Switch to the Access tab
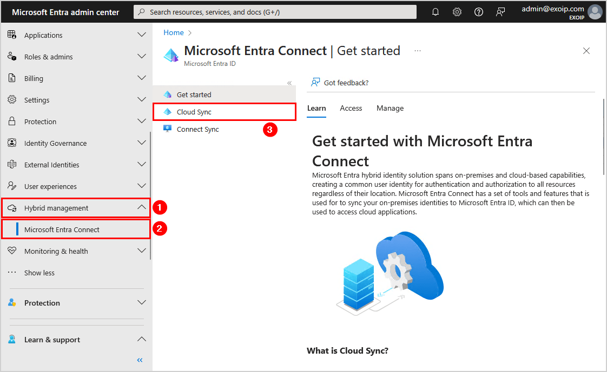 (351, 108)
